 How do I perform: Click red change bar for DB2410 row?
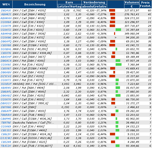coord(112,10)
